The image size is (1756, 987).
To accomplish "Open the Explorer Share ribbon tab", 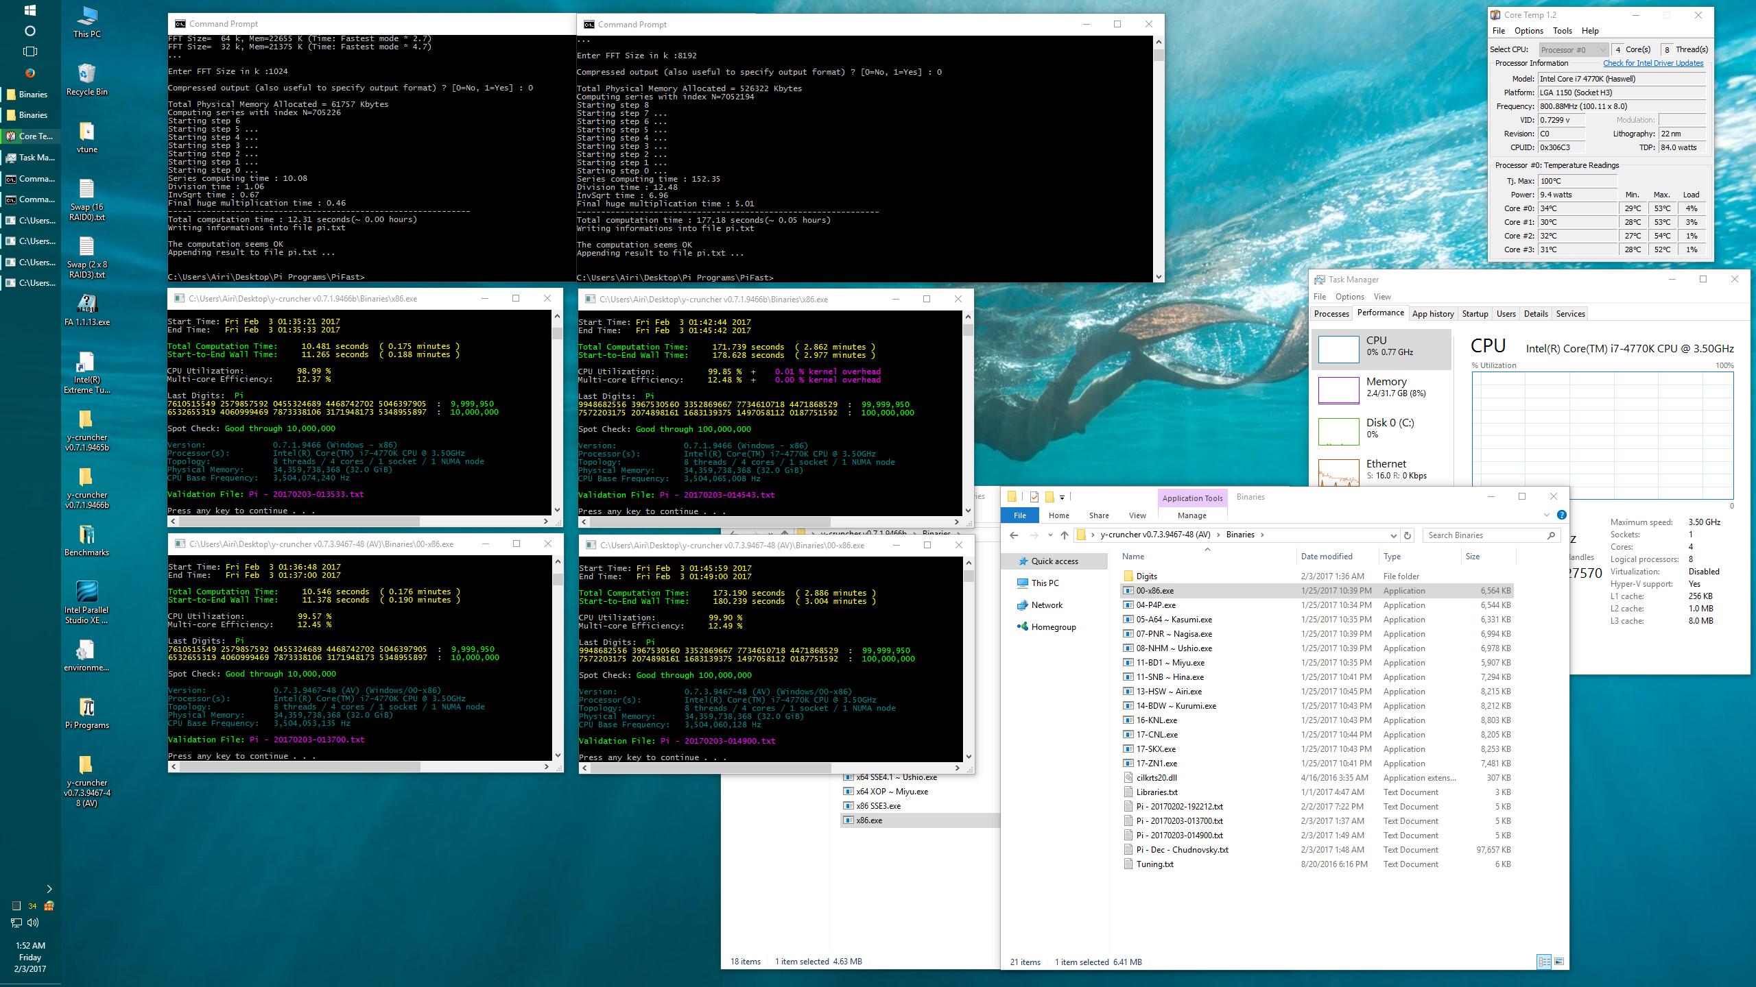I will [x=1098, y=515].
